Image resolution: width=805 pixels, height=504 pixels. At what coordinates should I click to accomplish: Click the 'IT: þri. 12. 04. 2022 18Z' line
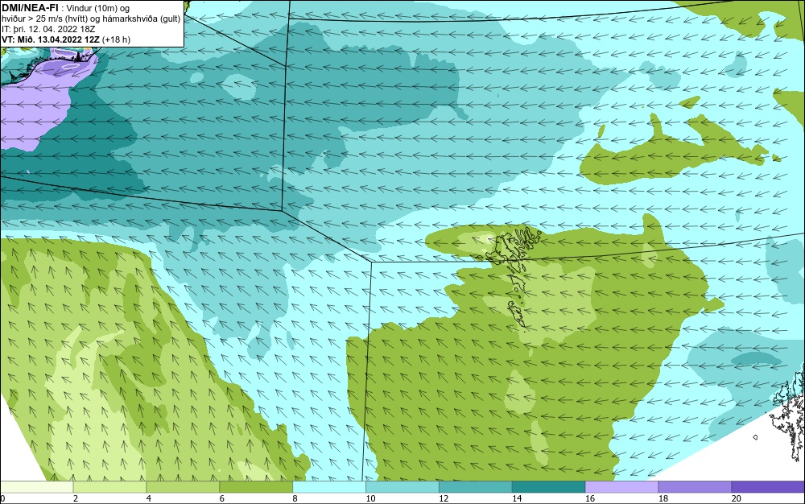click(x=48, y=29)
